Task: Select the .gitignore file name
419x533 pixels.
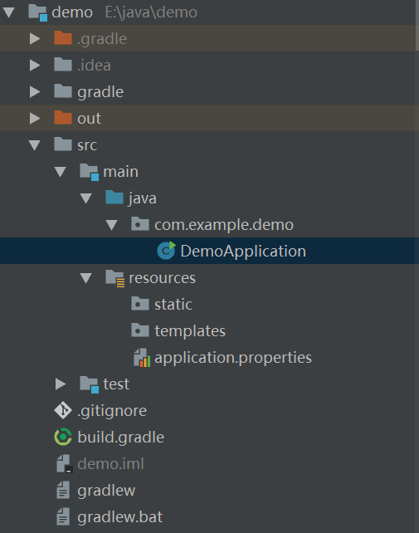Action: [x=112, y=411]
